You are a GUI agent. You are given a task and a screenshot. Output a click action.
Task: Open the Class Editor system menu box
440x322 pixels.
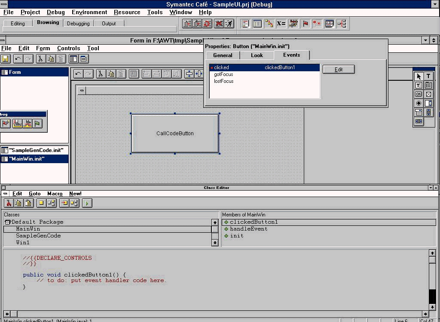pos(4,188)
